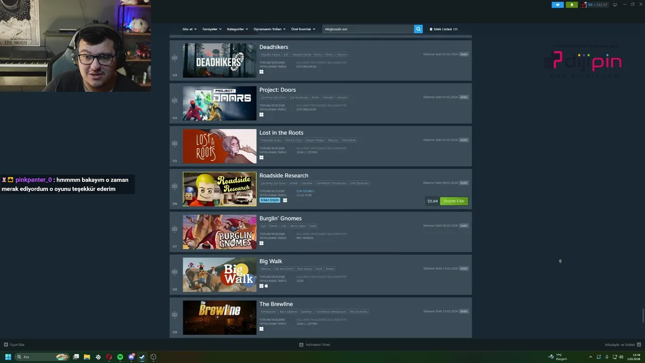Select the Hayatta Kalma tag on Deadhikers
This screenshot has width=645, height=363.
(x=270, y=54)
